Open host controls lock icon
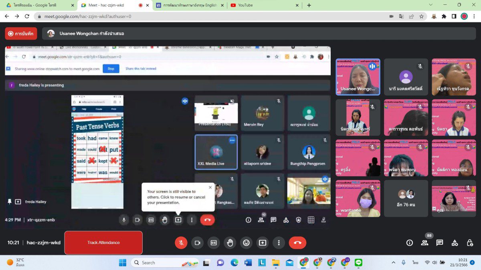Screen dimensions: 481x270 click(470, 242)
